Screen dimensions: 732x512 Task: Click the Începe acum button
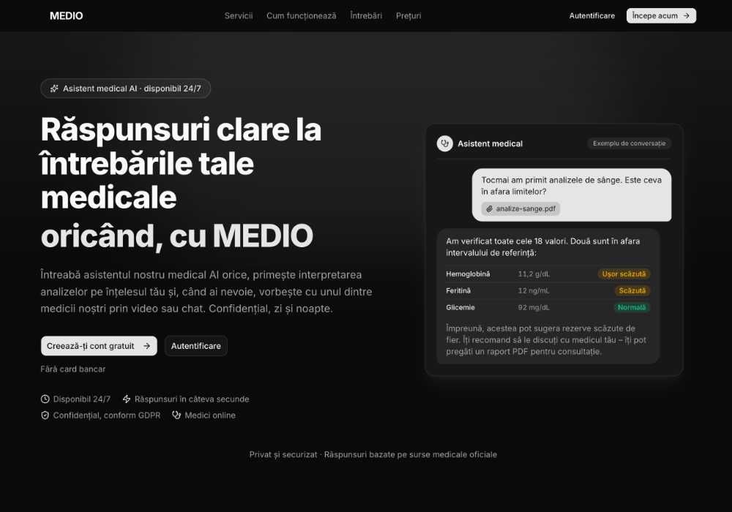pyautogui.click(x=661, y=15)
